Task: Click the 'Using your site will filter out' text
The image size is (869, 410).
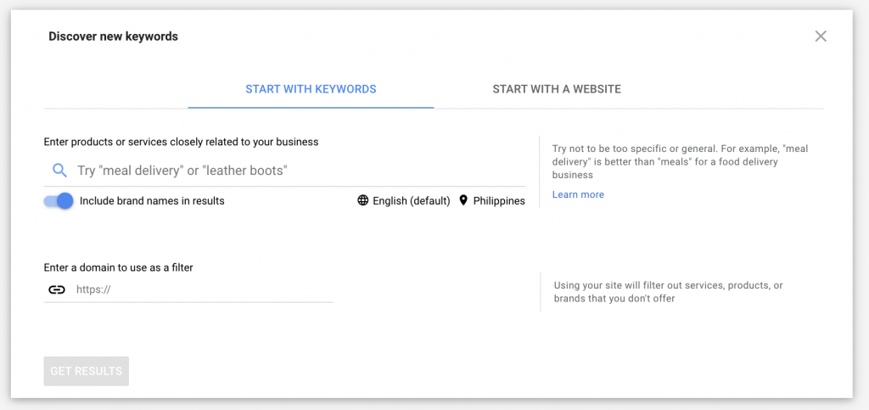Action: coord(669,292)
